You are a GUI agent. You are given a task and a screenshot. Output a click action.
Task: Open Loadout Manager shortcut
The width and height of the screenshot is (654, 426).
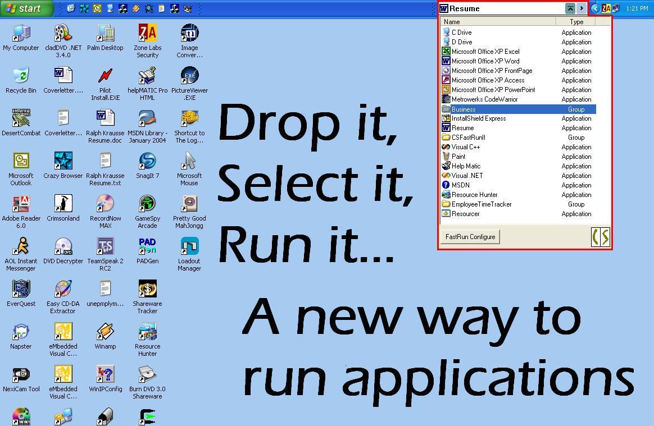click(189, 254)
